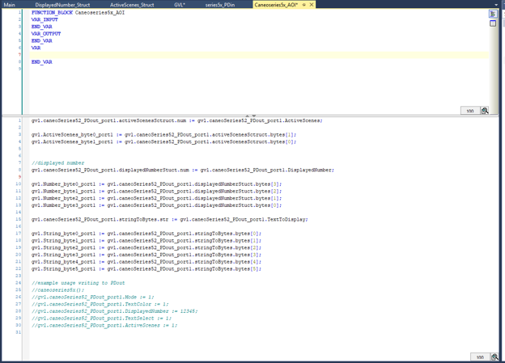Screen dimensions: 505x363
Task: Click the VAR_OUTPUT keyword line
Action: click(46, 34)
